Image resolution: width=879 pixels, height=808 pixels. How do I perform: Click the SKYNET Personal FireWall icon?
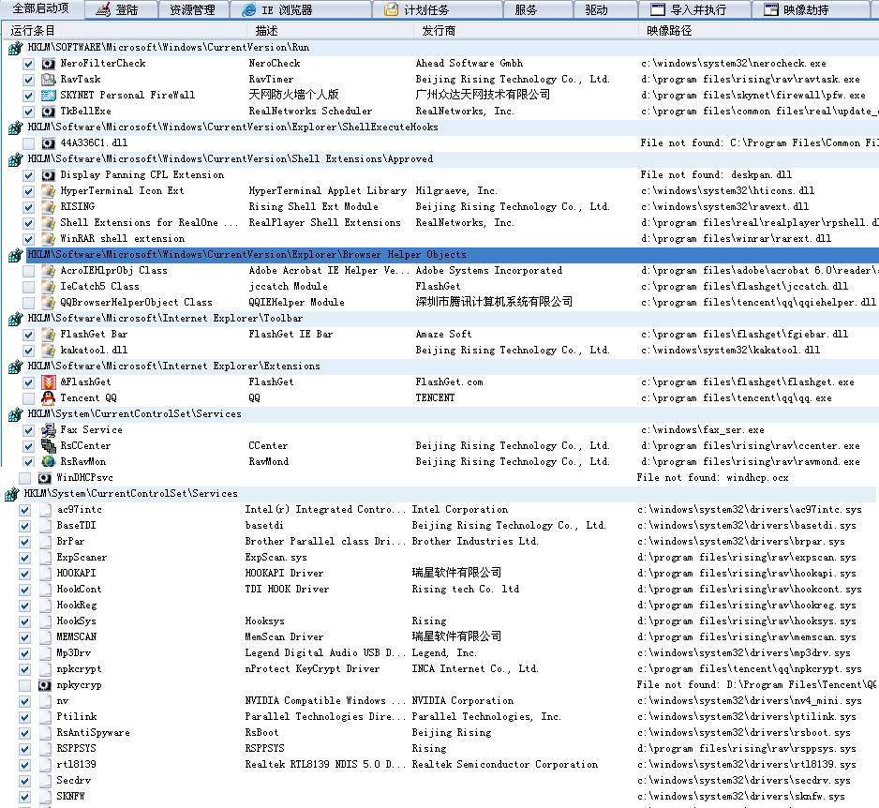point(49,96)
